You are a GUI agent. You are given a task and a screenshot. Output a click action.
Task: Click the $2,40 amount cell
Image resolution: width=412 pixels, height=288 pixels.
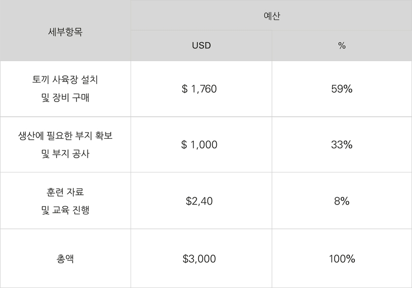pyautogui.click(x=201, y=201)
